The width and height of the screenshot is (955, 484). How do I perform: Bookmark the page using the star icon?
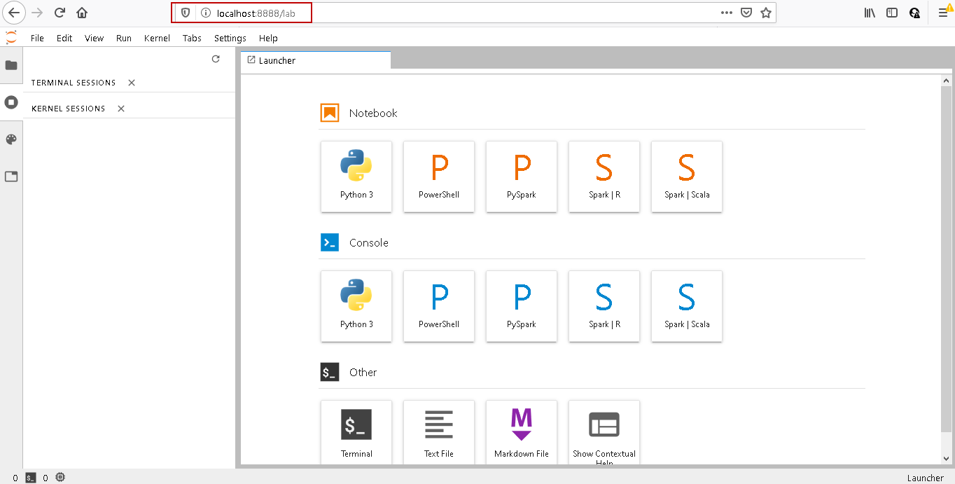[765, 12]
